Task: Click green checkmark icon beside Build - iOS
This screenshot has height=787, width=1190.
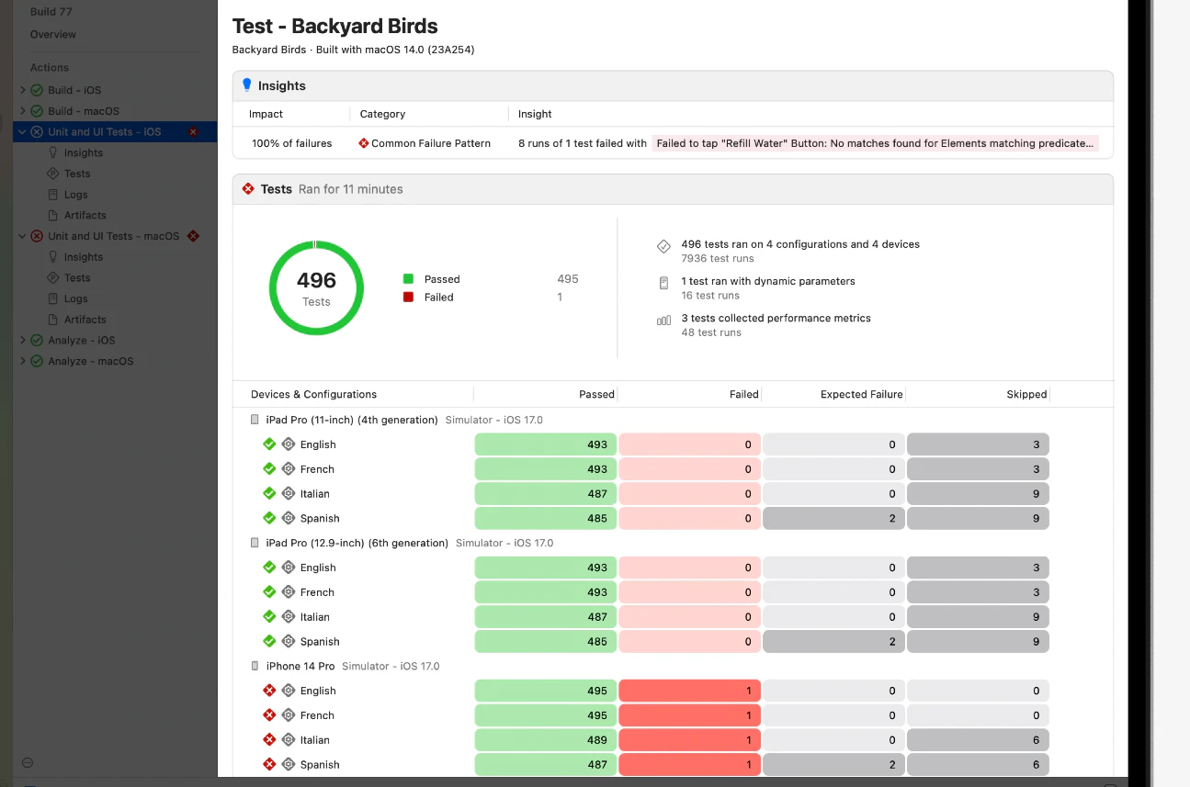Action: click(x=37, y=90)
